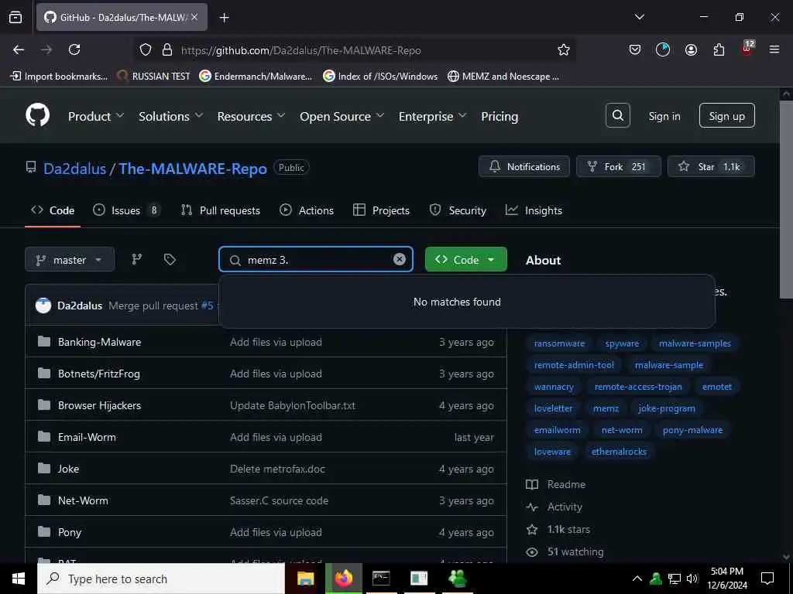Click the Sign in link
The height and width of the screenshot is (594, 793).
tap(664, 116)
